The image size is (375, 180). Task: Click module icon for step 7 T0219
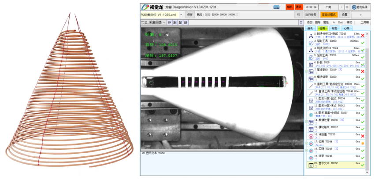pyautogui.click(x=311, y=72)
